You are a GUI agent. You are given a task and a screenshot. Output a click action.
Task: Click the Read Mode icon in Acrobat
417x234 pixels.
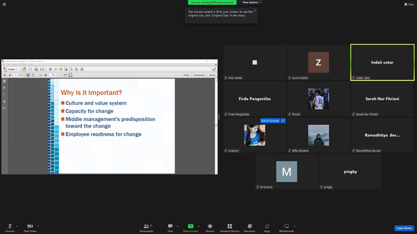(x=214, y=69)
